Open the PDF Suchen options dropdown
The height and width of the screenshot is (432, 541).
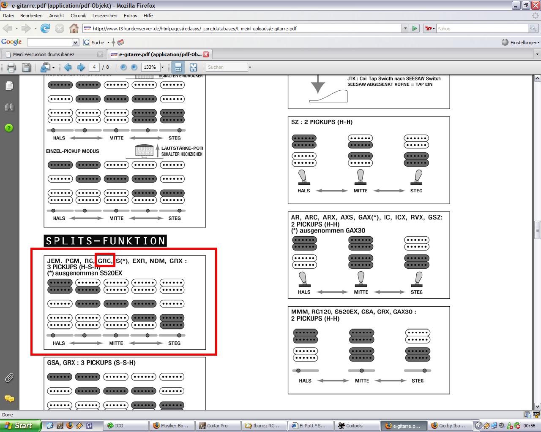point(250,67)
